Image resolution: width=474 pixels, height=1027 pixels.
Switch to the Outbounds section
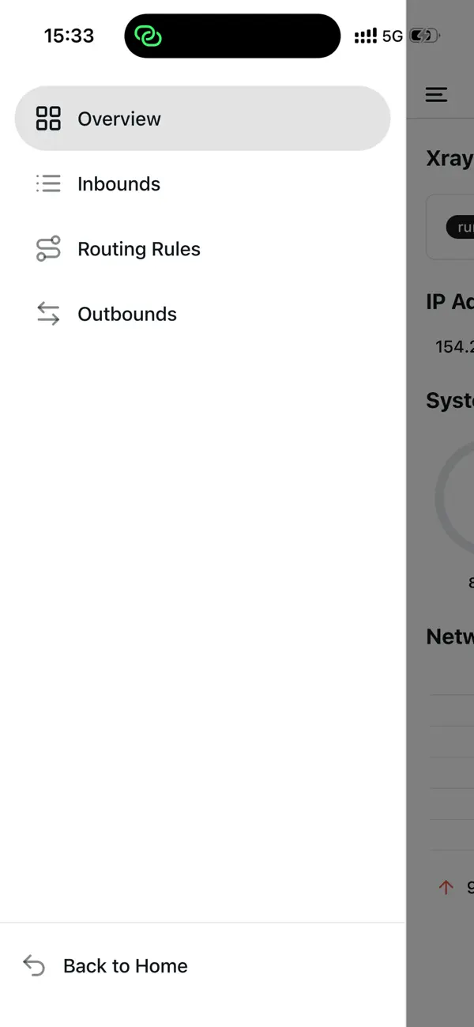pos(126,313)
